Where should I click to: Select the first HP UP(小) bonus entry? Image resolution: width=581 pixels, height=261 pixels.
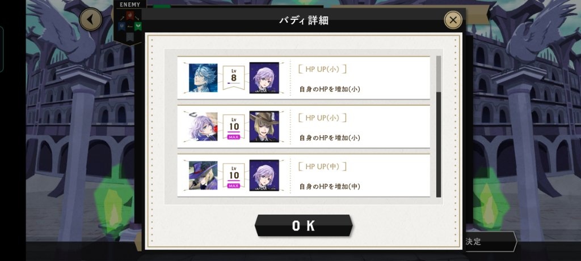[304, 78]
